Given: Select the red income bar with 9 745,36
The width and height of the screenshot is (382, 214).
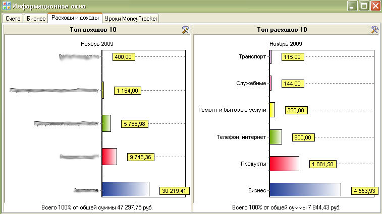Looking at the screenshot, I should pyautogui.click(x=109, y=157).
